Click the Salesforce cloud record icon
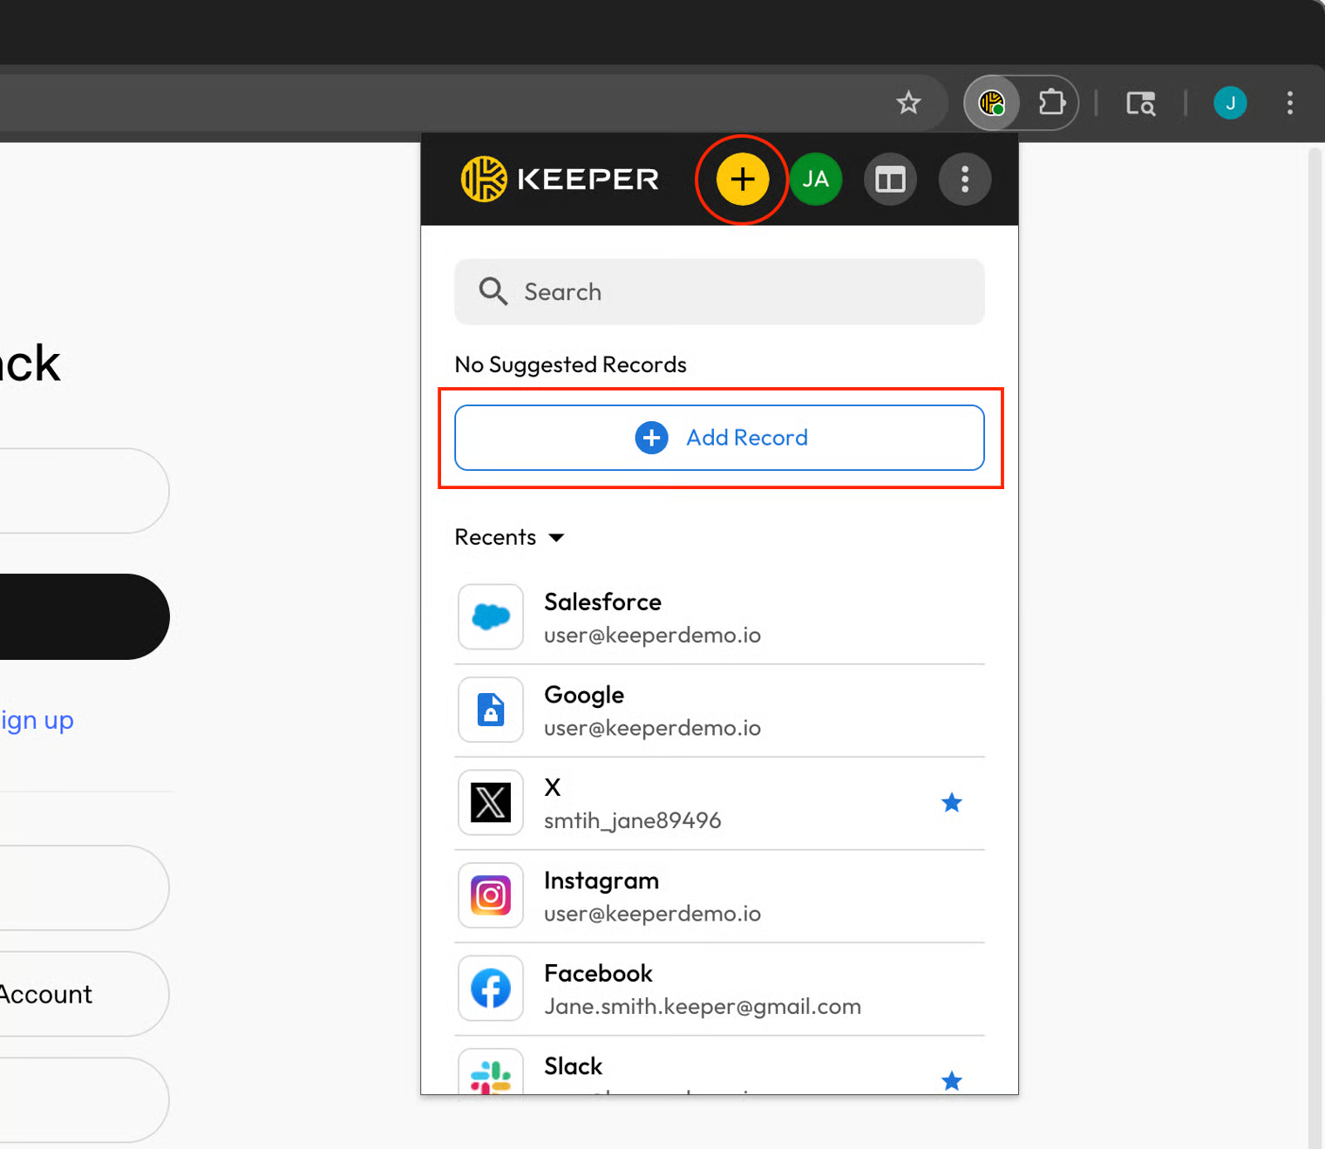This screenshot has height=1149, width=1325. (x=491, y=617)
